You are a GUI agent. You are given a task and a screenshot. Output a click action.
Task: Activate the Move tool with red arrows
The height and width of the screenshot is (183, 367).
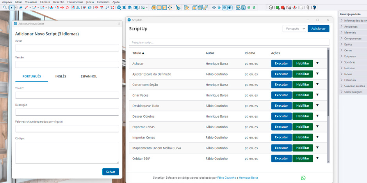[62, 7]
